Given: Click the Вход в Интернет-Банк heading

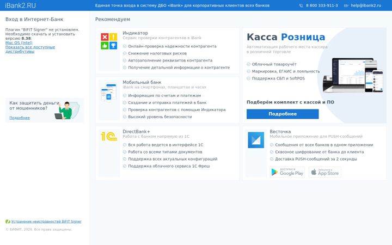Looking at the screenshot, I should pyautogui.click(x=34, y=19).
